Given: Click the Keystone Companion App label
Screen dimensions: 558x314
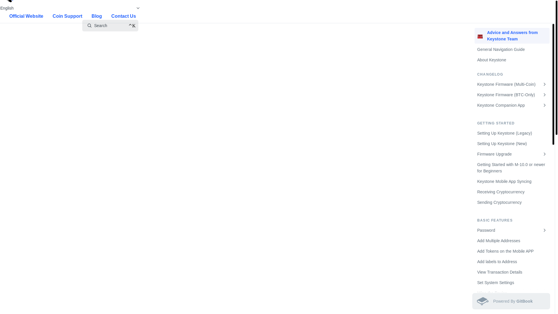Looking at the screenshot, I should pyautogui.click(x=501, y=105).
